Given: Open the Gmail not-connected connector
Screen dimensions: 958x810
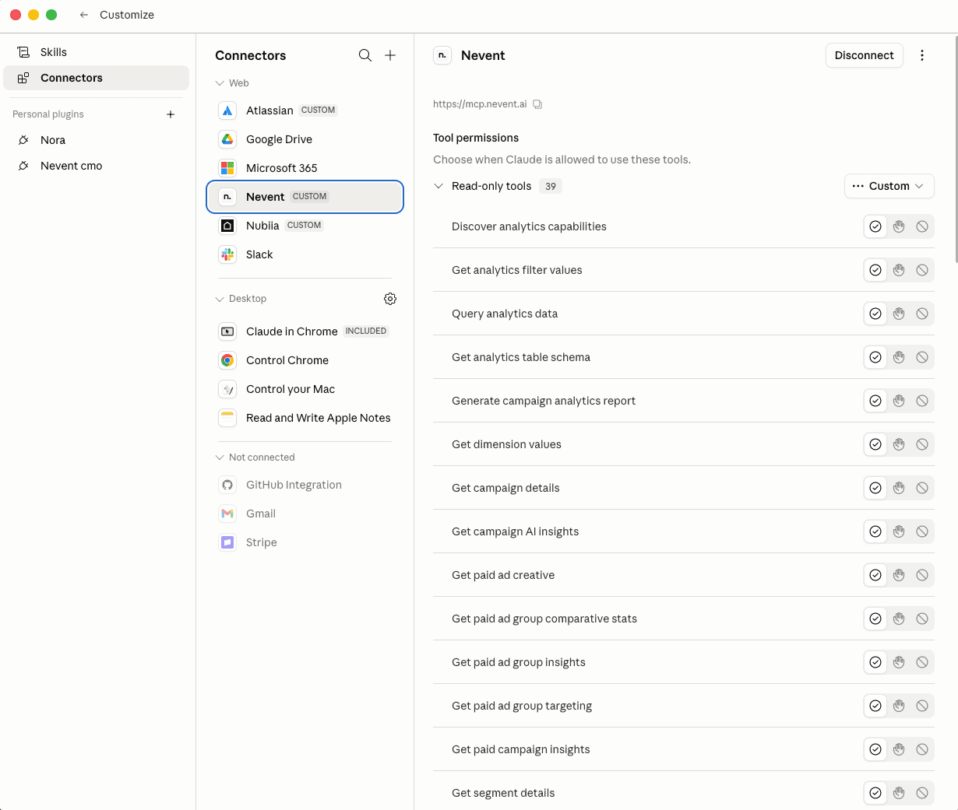Looking at the screenshot, I should [x=305, y=514].
